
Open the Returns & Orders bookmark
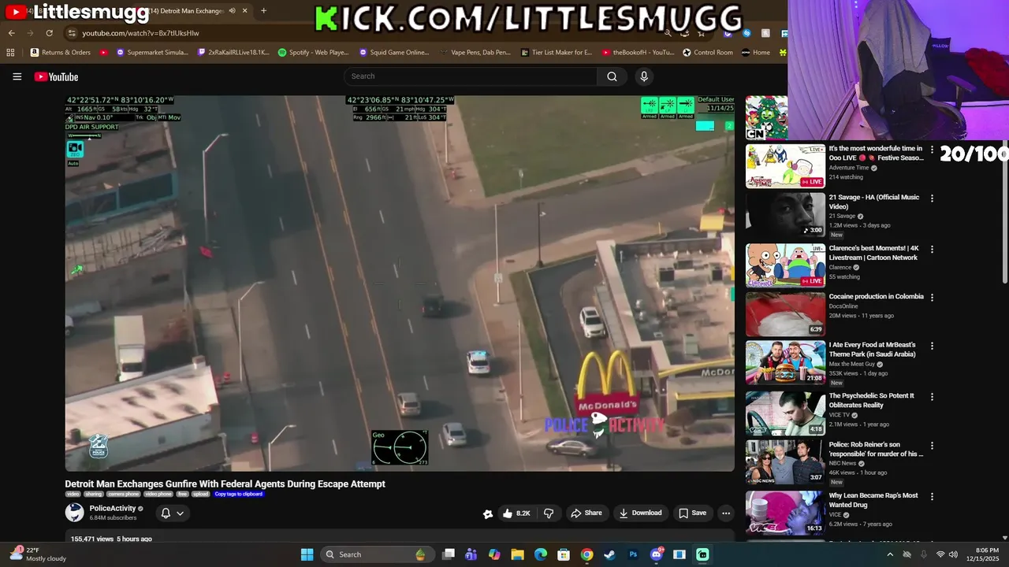pos(60,53)
